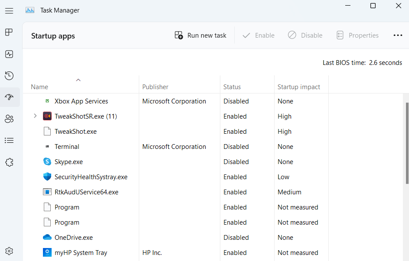Screen dimensions: 409x261
Task: Click Run new task button
Action: [x=200, y=35]
